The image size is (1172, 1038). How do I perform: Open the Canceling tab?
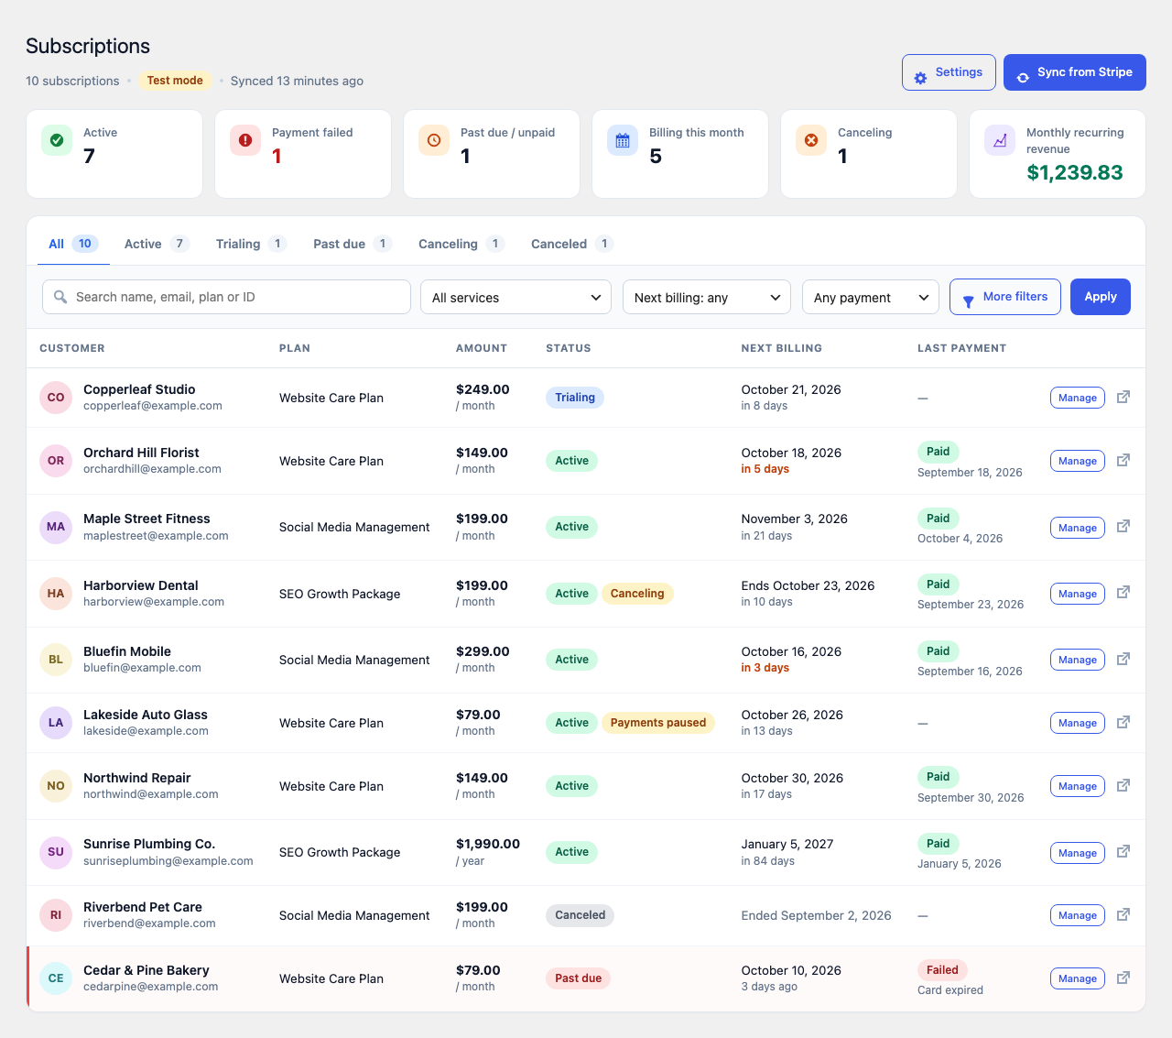(x=461, y=244)
